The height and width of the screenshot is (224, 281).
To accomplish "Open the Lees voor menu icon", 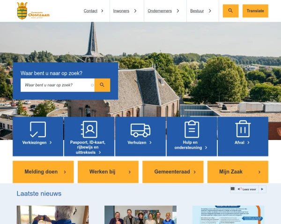I will pyautogui.click(x=233, y=189).
